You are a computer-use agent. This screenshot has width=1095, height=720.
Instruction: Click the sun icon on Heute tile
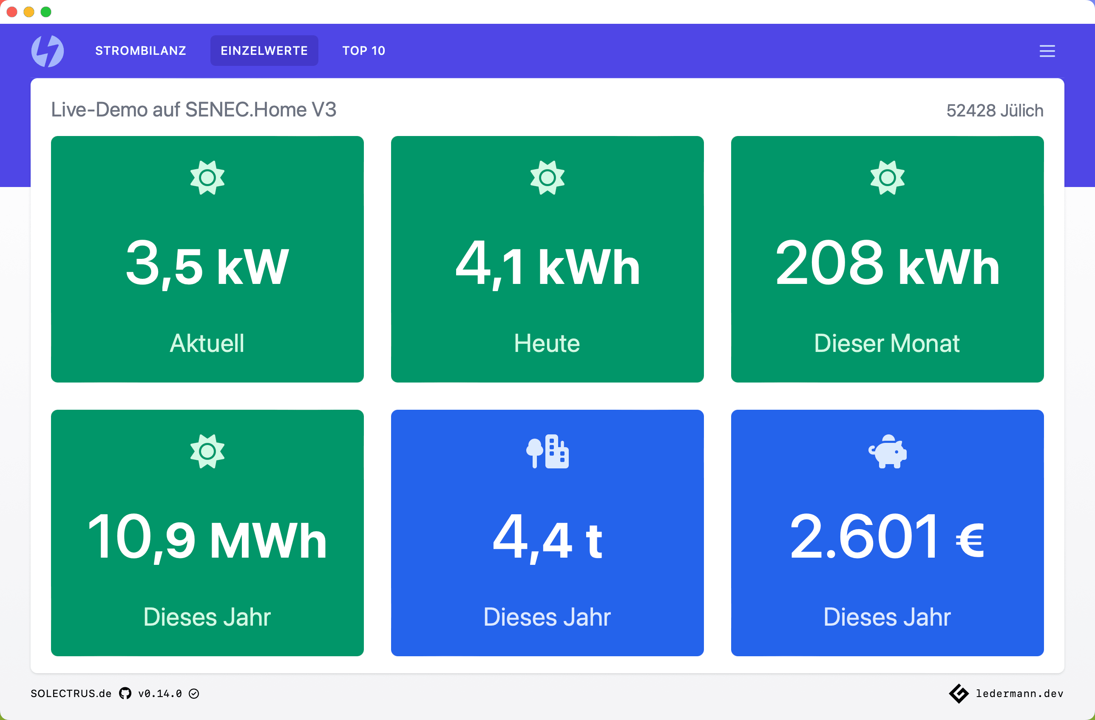pos(547,178)
